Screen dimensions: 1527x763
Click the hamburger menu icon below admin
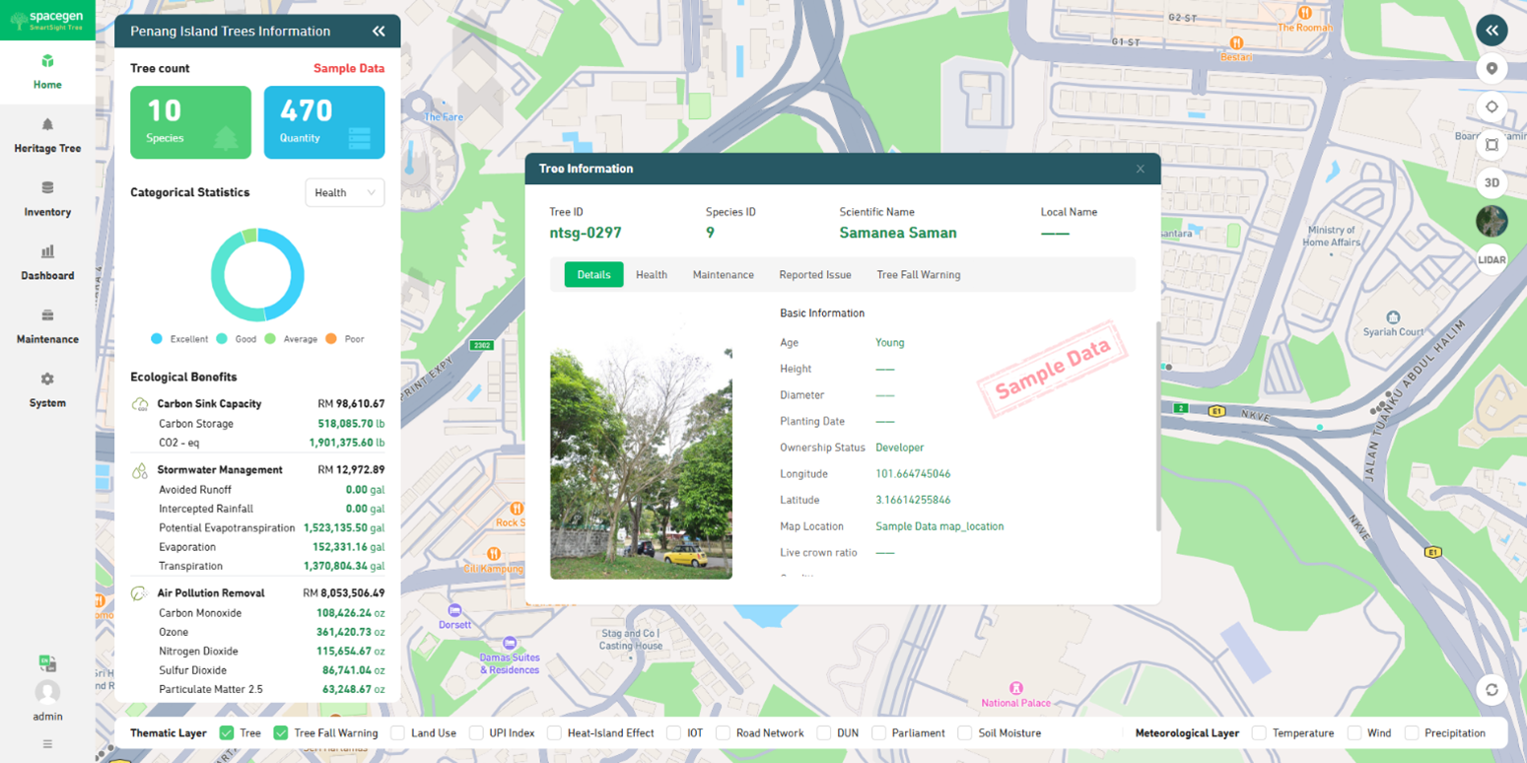pyautogui.click(x=47, y=744)
